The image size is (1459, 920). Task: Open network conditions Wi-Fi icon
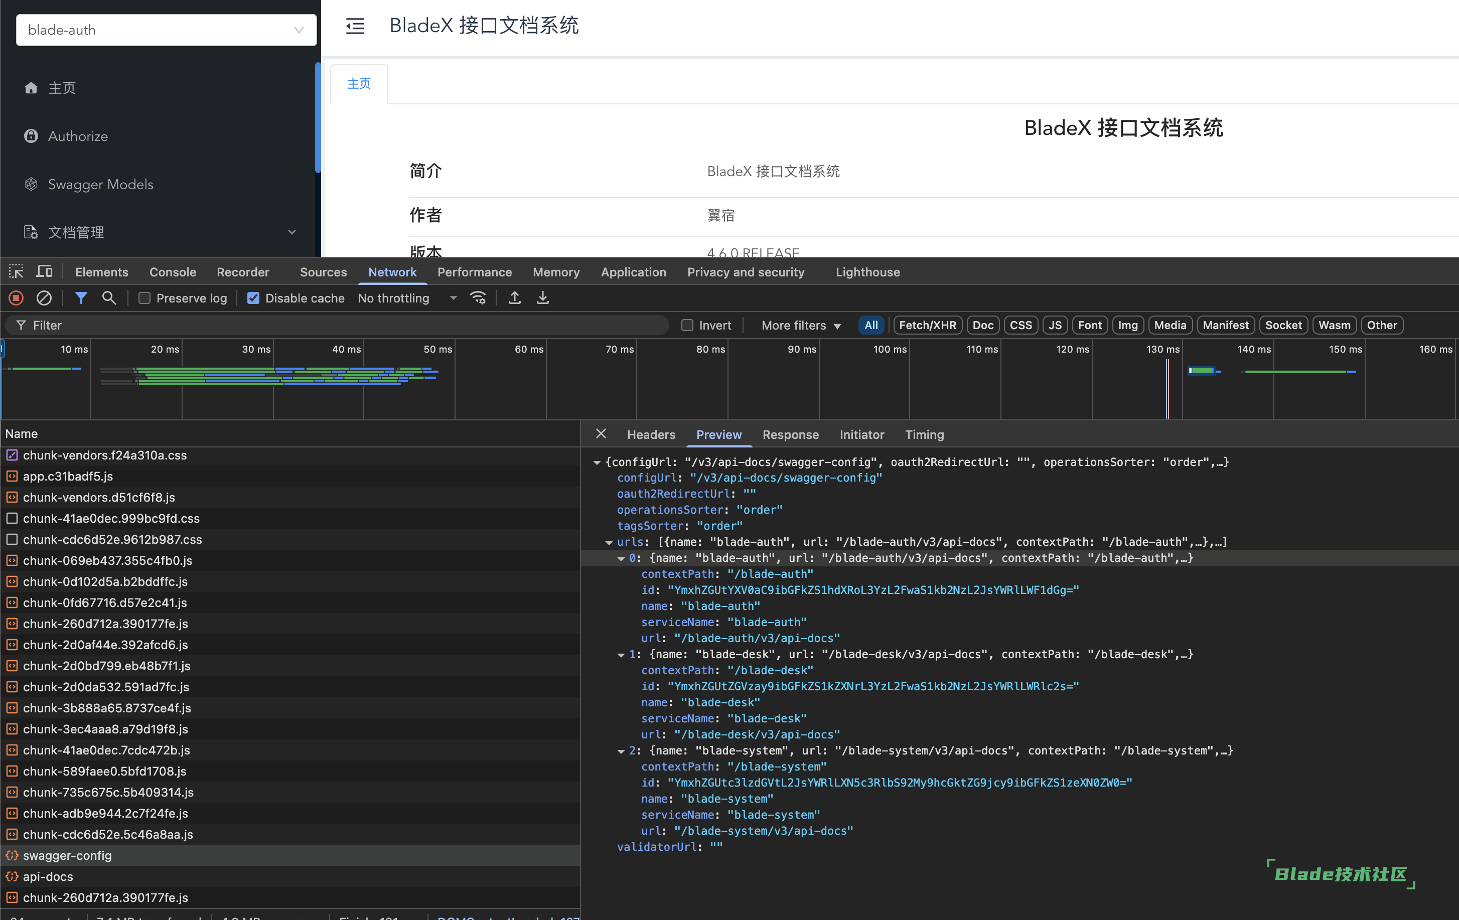tap(478, 298)
